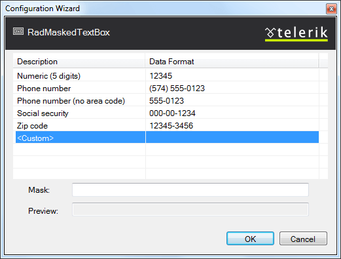Viewport: 341px width, 259px height.
Task: Close the Configuration Wizard window
Action: click(331, 9)
